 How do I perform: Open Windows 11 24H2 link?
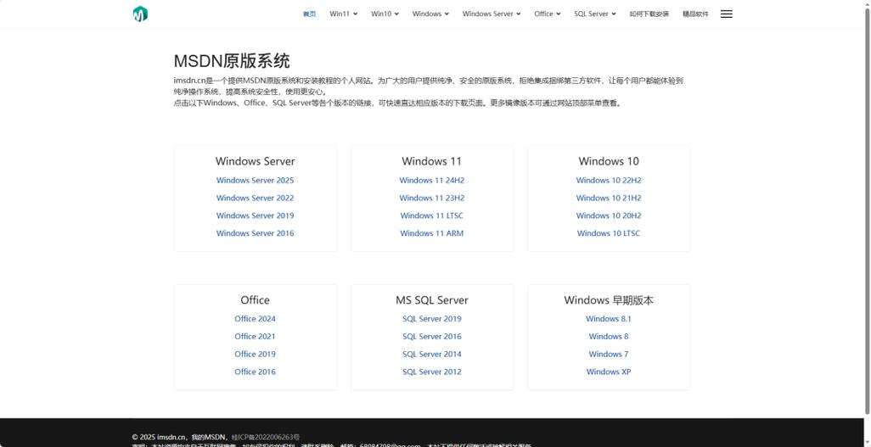click(431, 181)
